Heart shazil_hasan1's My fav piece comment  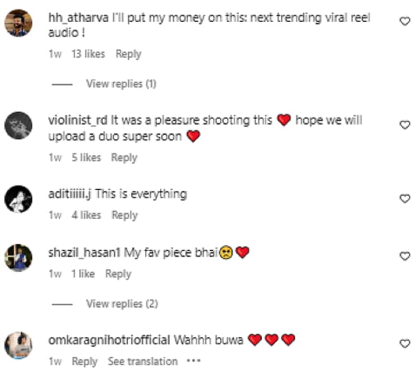point(404,256)
